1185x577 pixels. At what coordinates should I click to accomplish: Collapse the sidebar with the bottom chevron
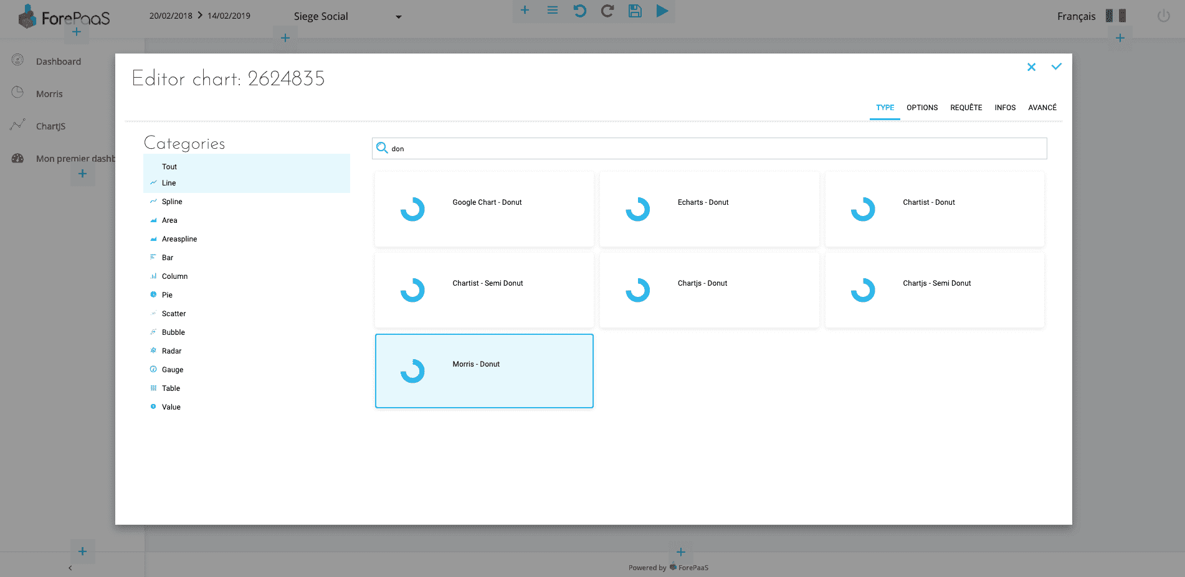tap(70, 568)
